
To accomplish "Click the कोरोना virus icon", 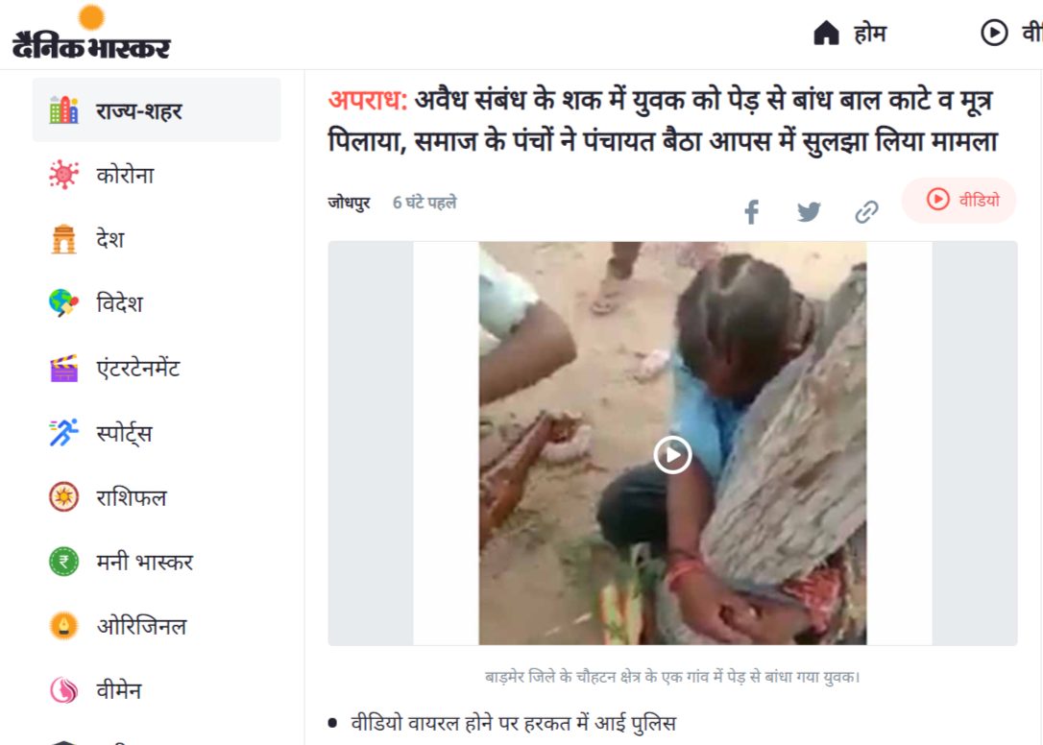I will coord(63,175).
